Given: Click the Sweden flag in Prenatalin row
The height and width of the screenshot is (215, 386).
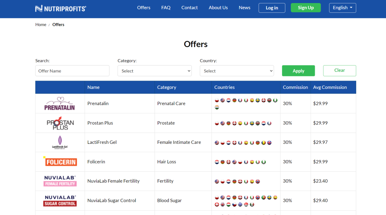Looking at the screenshot, I should (x=258, y=100).
